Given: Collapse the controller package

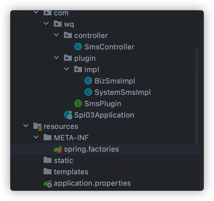Looking at the screenshot, I should tap(56, 35).
